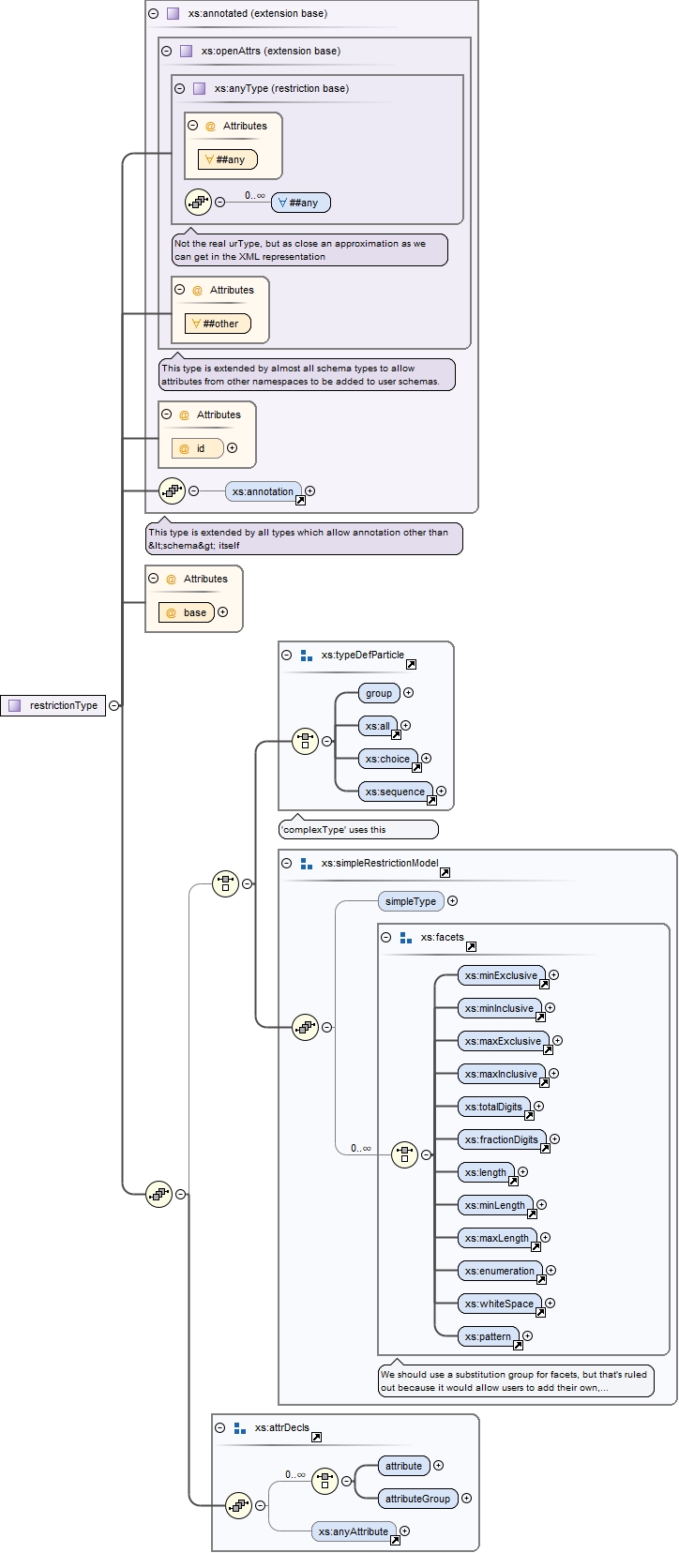Click the "'complexType' uses this" annotation note
Screen dimensions: 679x1553
(358, 829)
